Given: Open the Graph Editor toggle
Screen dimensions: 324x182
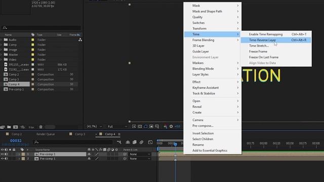Looking at the screenshot, I should pyautogui.click(x=150, y=142).
